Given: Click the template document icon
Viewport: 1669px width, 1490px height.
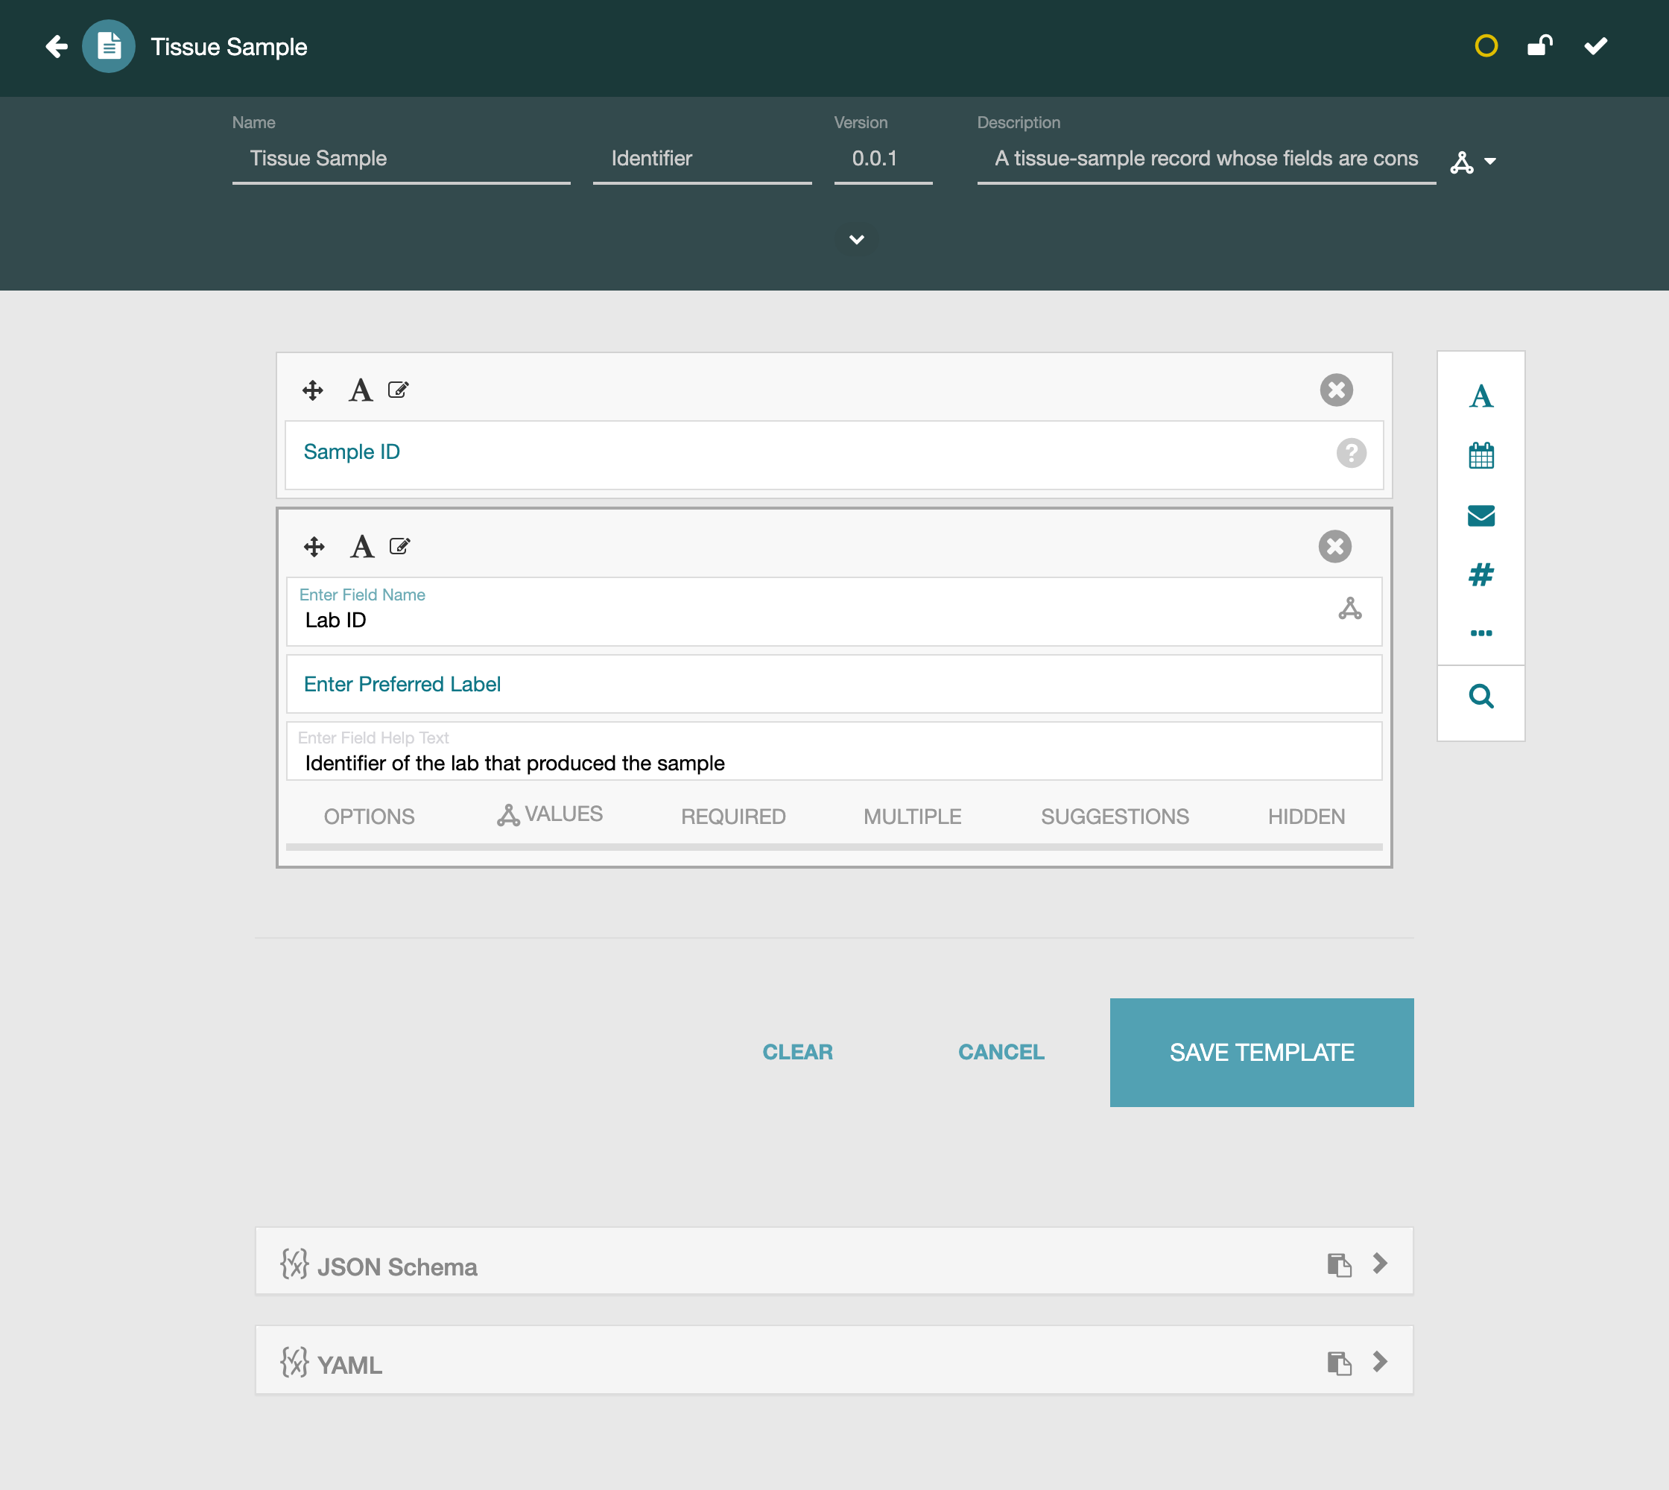Looking at the screenshot, I should pos(109,47).
